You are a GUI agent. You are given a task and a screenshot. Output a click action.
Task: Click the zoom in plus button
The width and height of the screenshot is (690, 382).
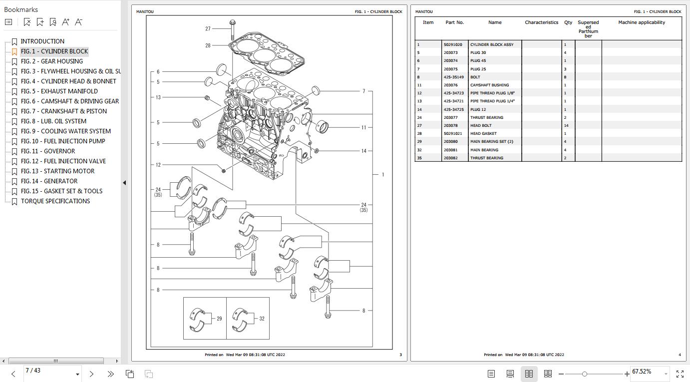click(627, 374)
